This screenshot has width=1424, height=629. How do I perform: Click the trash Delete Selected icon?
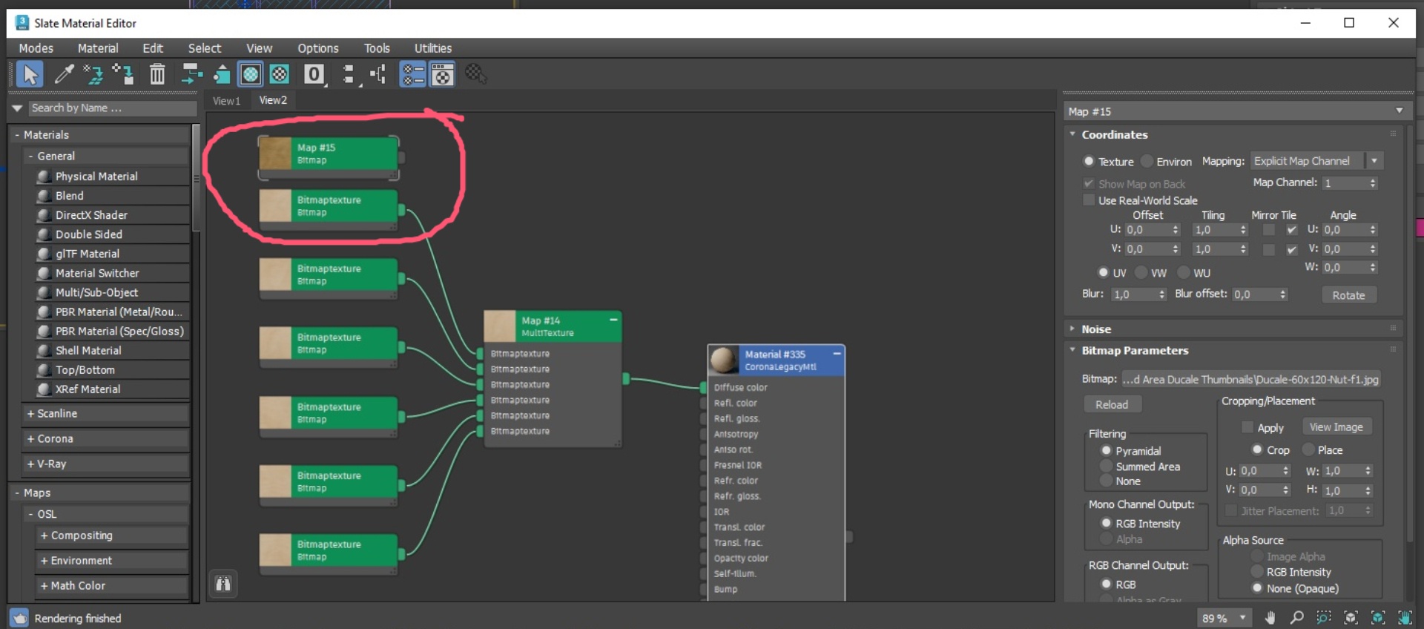pos(157,74)
